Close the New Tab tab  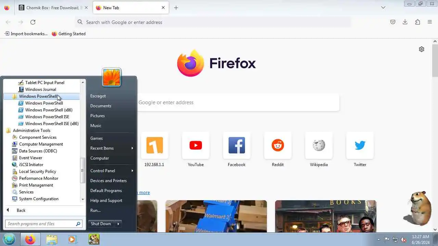(163, 8)
